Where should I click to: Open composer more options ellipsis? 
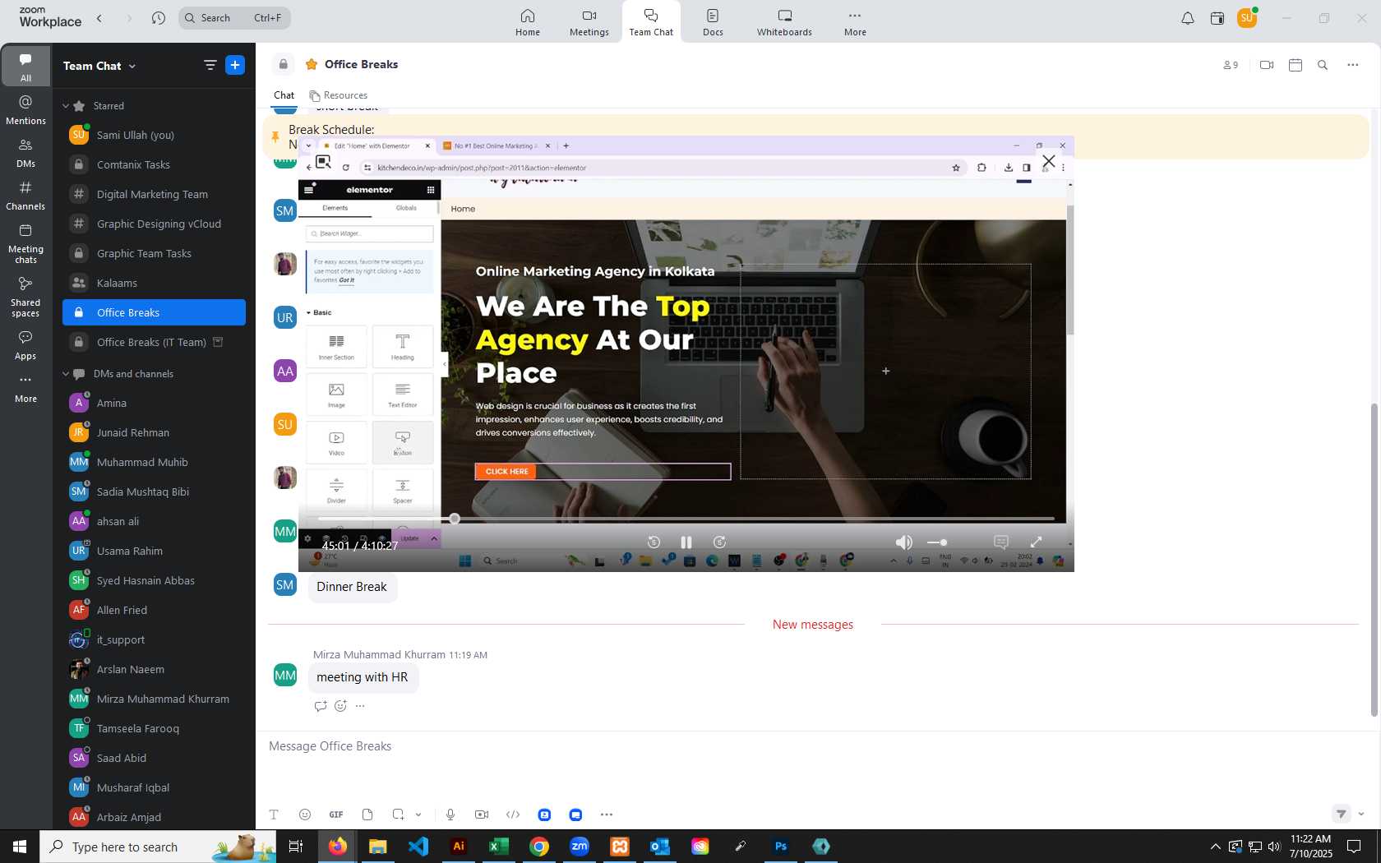click(607, 815)
